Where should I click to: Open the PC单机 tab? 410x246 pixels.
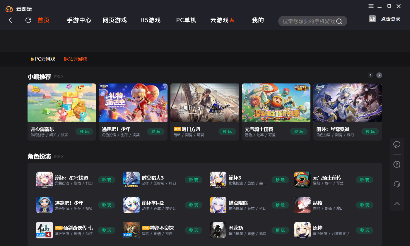pyautogui.click(x=186, y=20)
